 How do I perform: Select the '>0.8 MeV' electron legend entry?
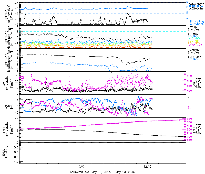[x=194, y=57]
